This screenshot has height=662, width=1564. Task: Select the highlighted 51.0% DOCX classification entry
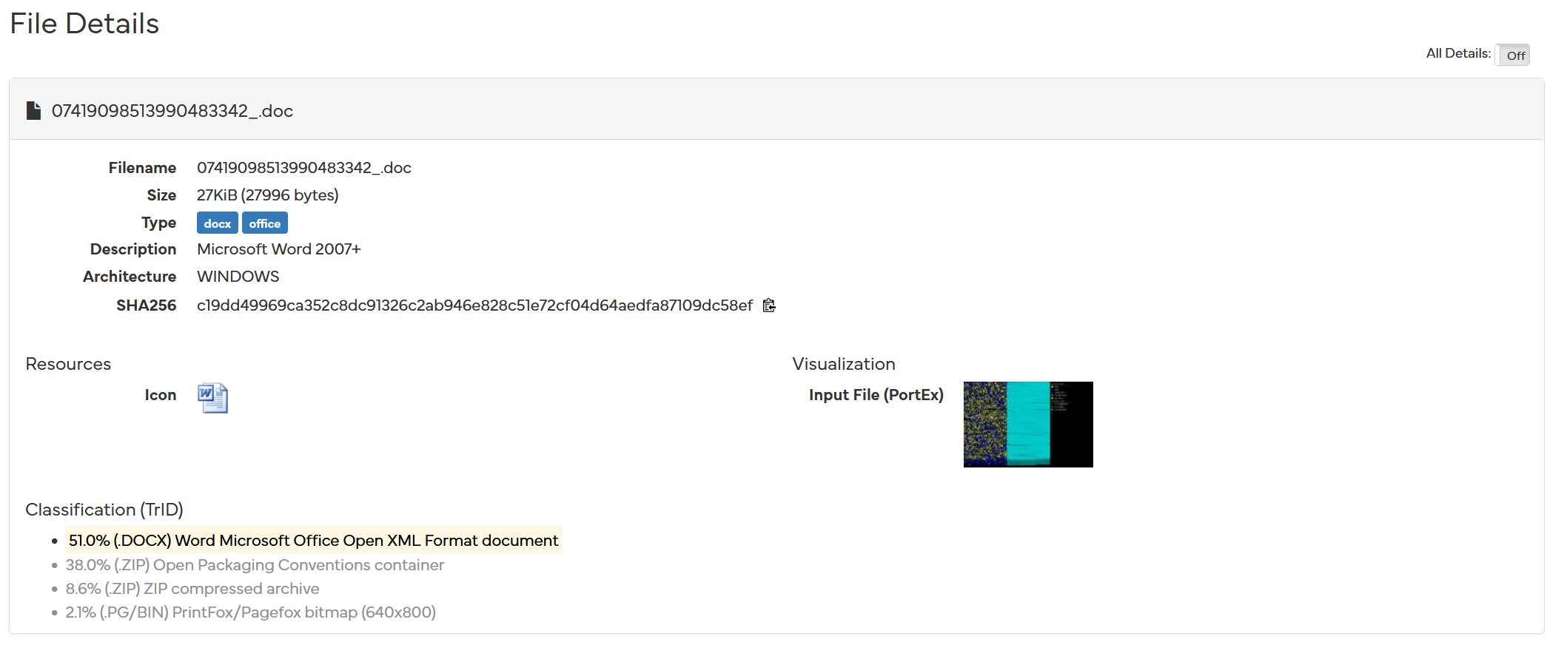tap(313, 541)
